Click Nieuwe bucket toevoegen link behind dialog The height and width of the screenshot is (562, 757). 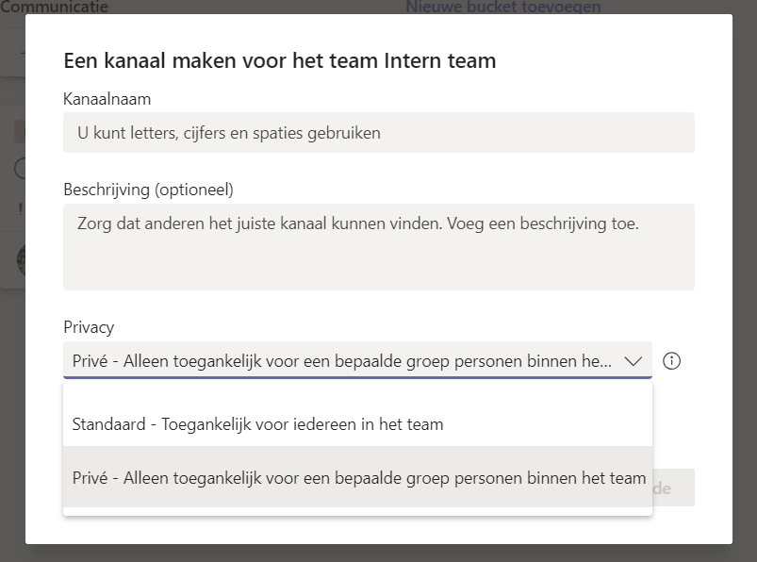click(x=503, y=7)
